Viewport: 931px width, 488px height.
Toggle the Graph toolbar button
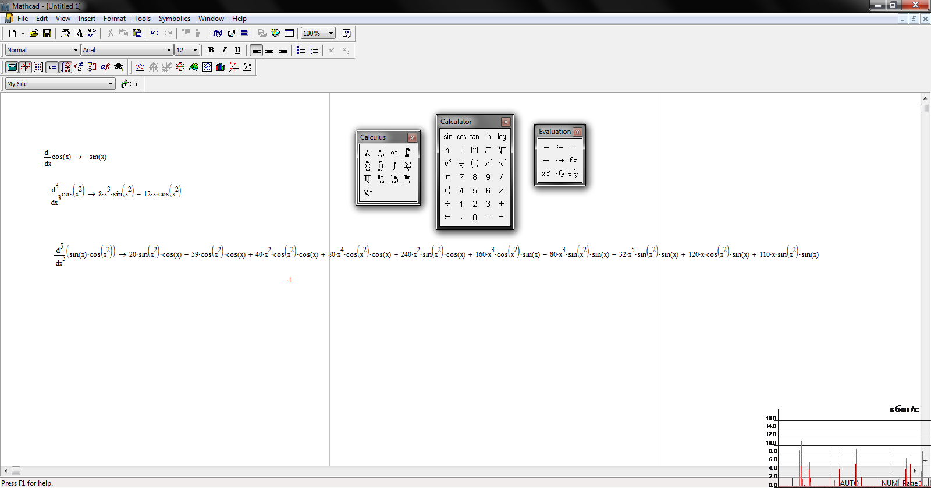coord(25,67)
